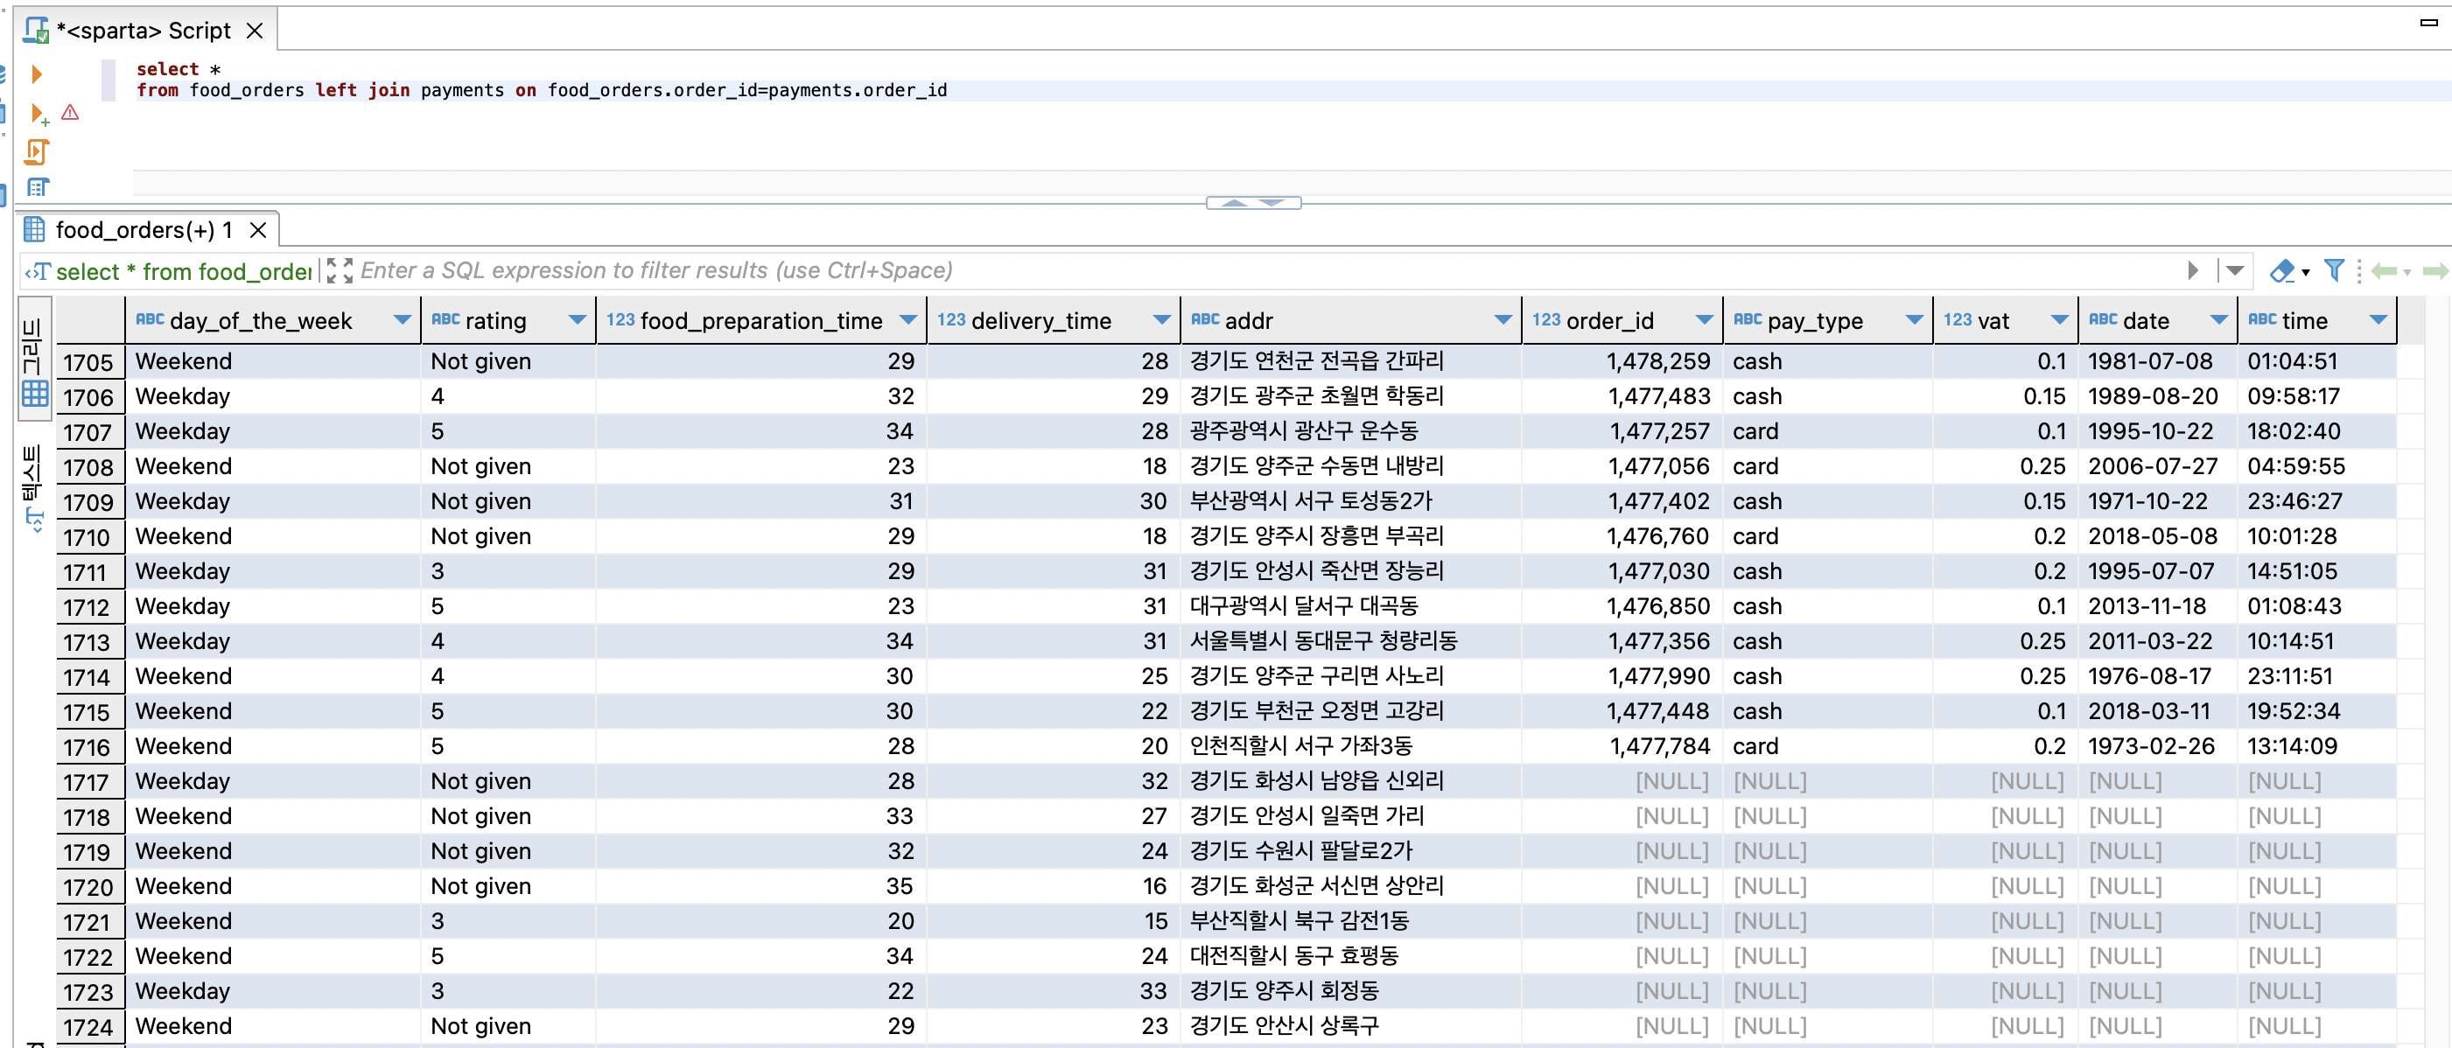Execute the SQL statement with the orange arrow
2452x1048 pixels.
point(36,73)
